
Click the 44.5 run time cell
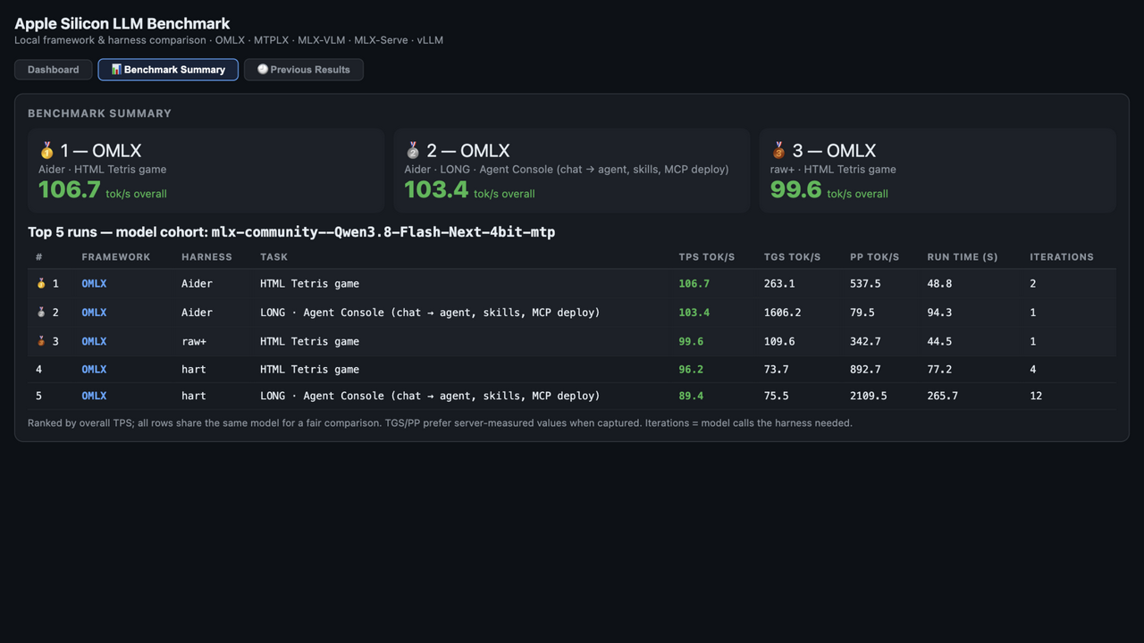point(939,341)
